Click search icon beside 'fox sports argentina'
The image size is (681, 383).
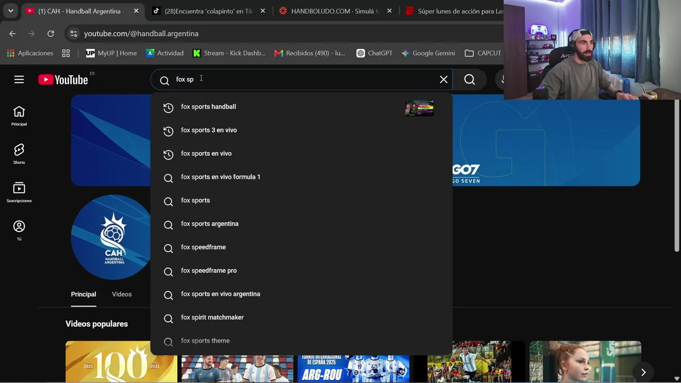[x=168, y=224]
